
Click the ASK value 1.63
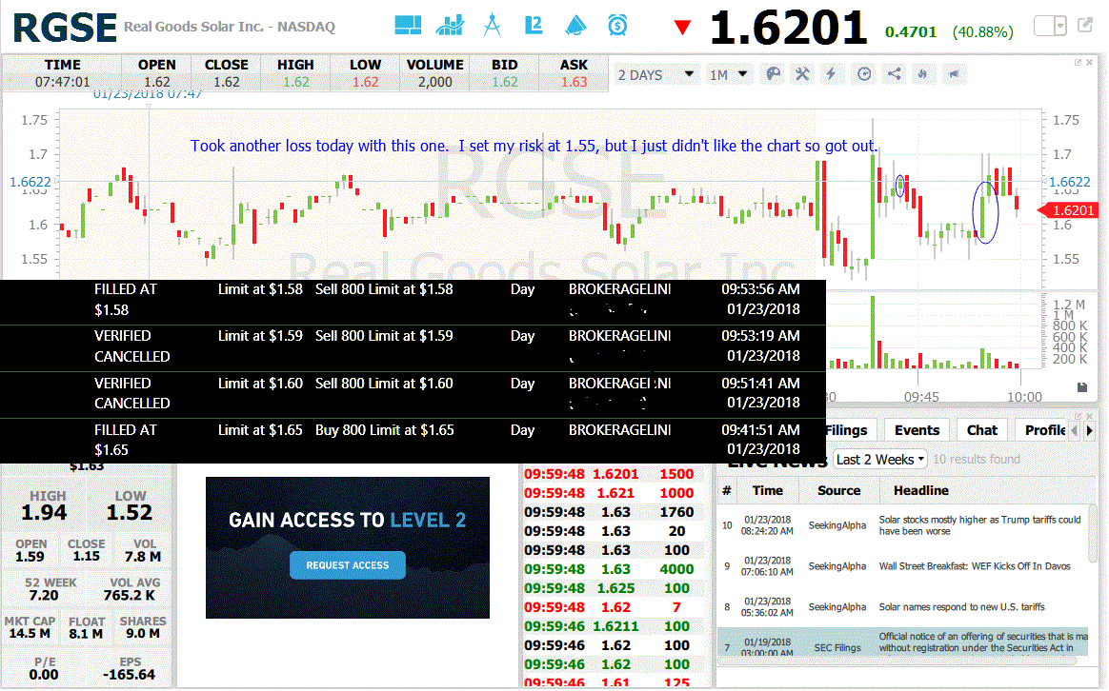(574, 82)
